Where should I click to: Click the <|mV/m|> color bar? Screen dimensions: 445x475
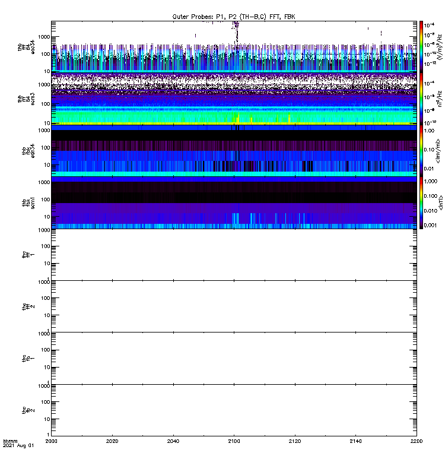click(x=421, y=151)
